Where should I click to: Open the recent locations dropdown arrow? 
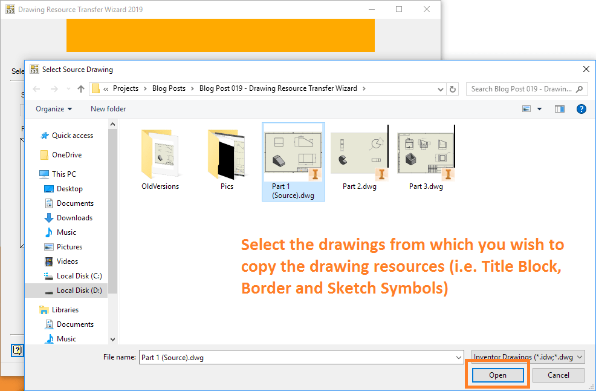click(x=68, y=89)
